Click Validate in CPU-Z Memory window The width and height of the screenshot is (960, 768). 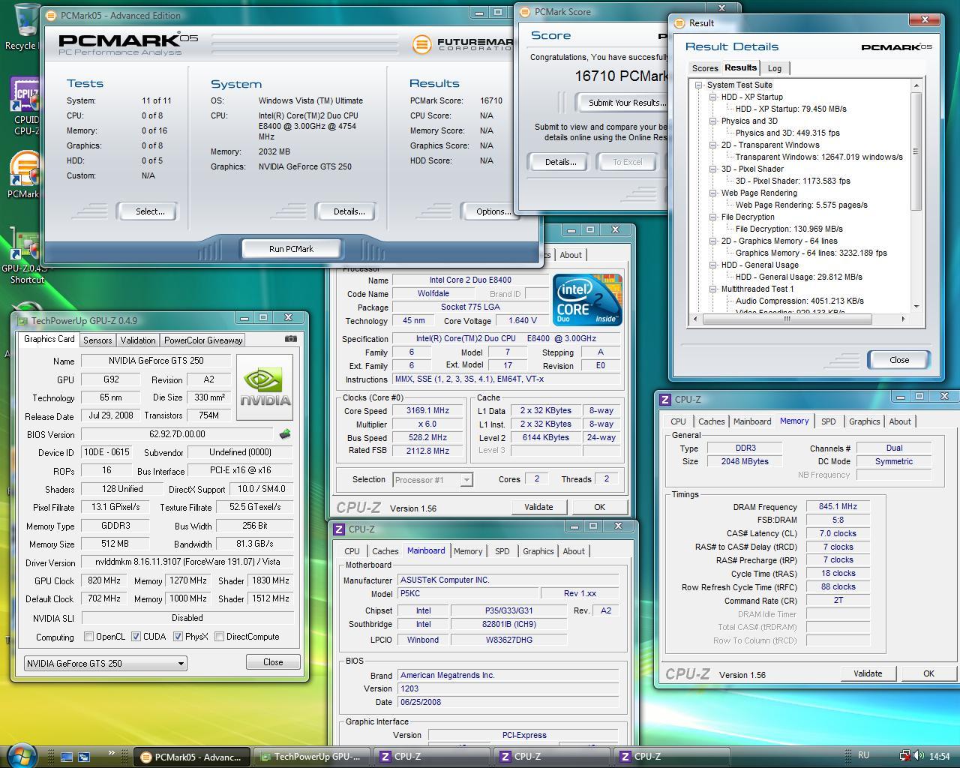click(x=868, y=673)
